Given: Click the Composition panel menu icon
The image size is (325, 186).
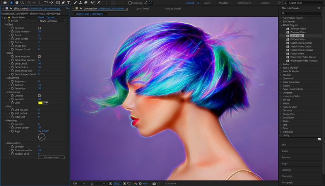Looking at the screenshot, I should 127,9.
